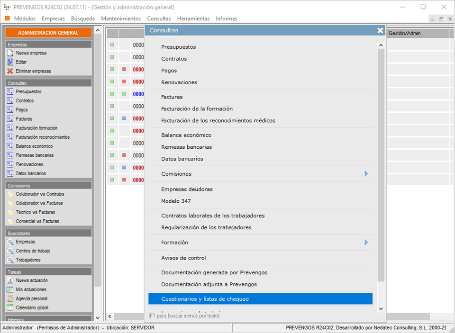
Task: Click the ADMINISTRACION GENERAL orange button
Action: (x=48, y=33)
